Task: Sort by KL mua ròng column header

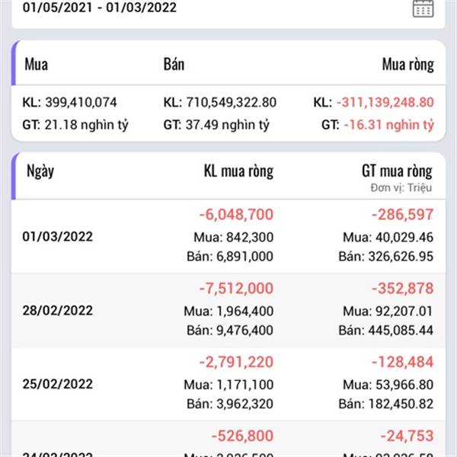Action: [238, 171]
